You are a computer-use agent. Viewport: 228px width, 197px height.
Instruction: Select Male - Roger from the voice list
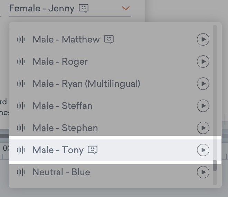(60, 62)
